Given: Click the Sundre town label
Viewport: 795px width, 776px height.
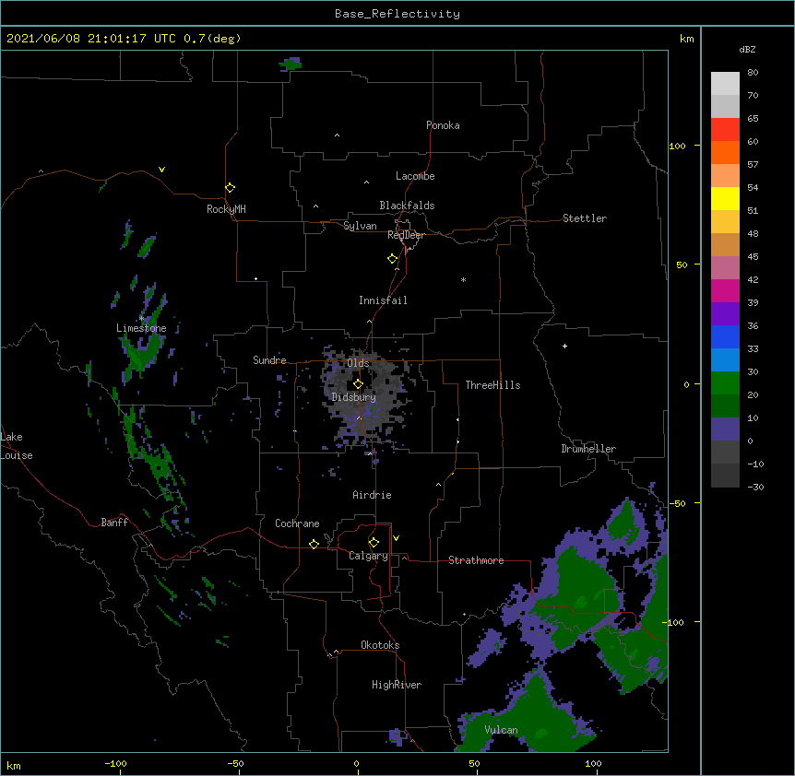Looking at the screenshot, I should coord(269,360).
